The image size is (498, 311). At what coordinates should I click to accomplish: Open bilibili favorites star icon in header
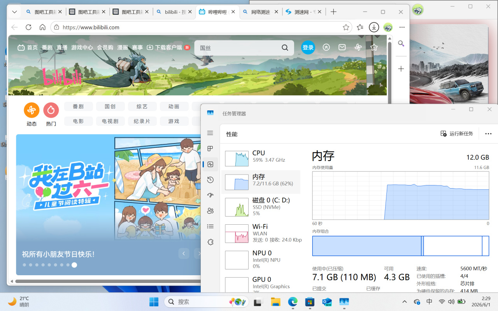[x=374, y=47]
